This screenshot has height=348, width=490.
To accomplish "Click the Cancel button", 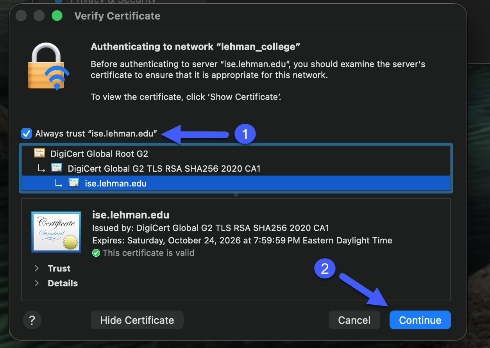I will 354,320.
